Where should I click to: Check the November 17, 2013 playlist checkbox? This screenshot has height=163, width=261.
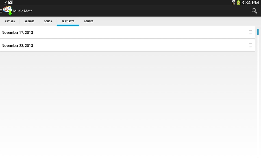[x=250, y=32]
